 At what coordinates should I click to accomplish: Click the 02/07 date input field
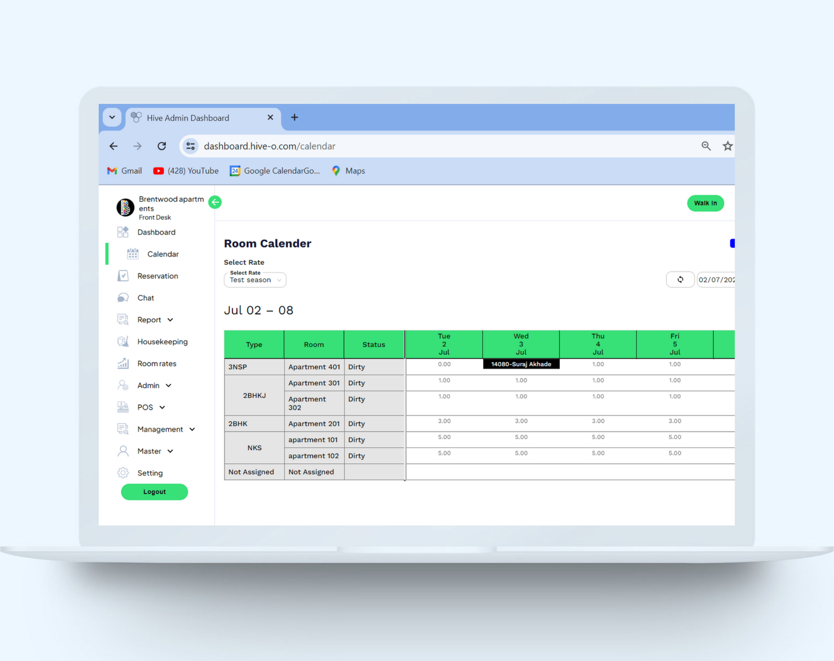716,280
